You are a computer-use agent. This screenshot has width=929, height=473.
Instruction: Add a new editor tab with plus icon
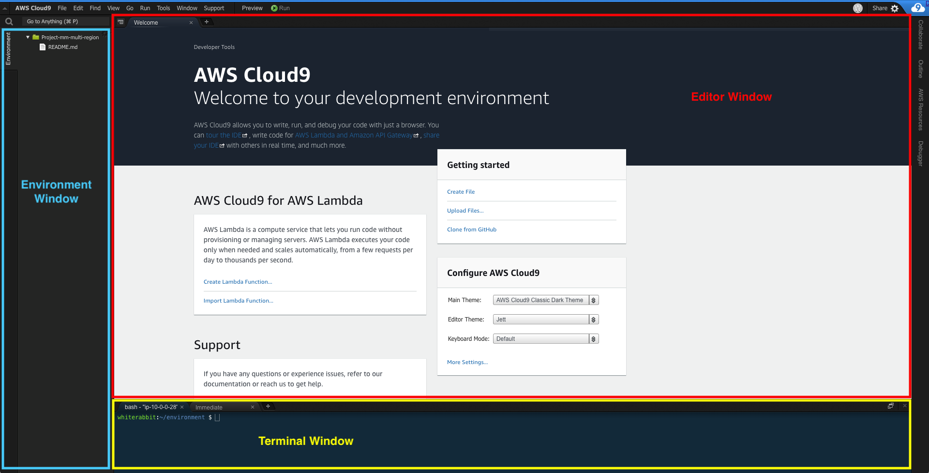click(207, 22)
